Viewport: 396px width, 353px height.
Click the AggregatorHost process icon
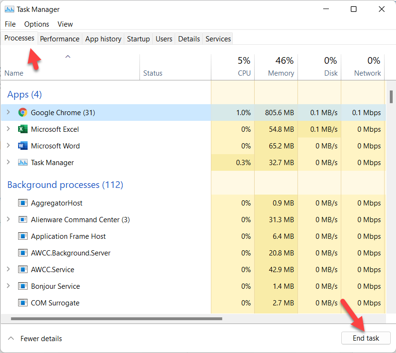(x=22, y=203)
